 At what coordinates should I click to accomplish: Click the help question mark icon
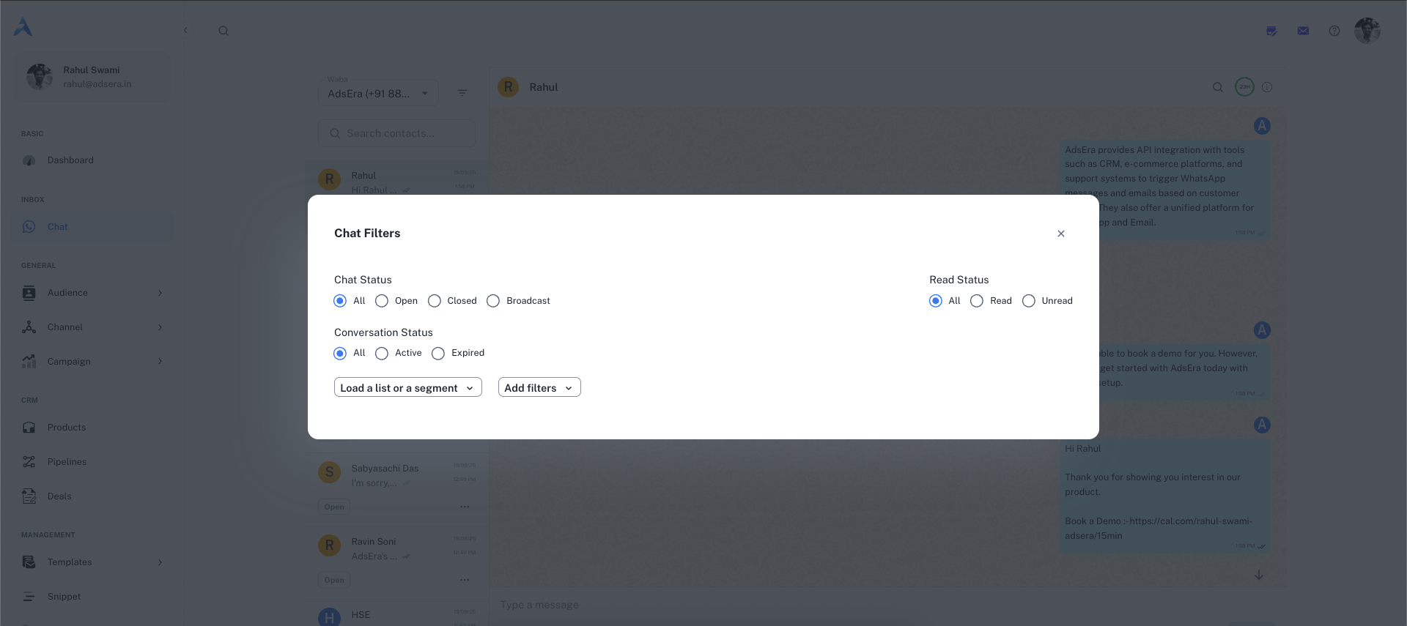[x=1334, y=31]
